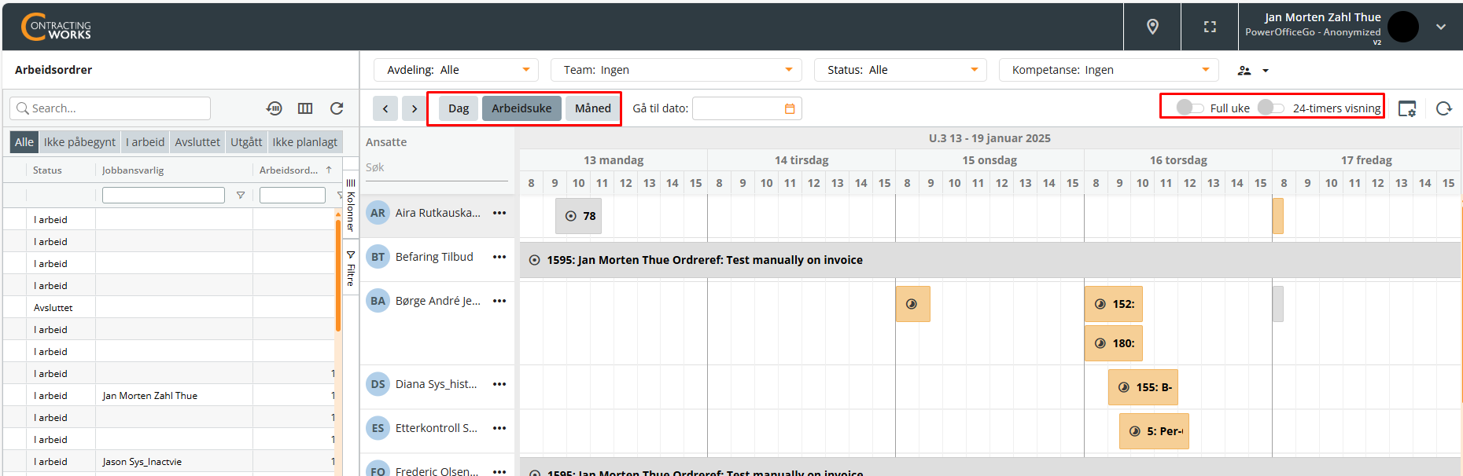Open the work order history clock icon
Screen dimensions: 1463x476
(x=275, y=108)
